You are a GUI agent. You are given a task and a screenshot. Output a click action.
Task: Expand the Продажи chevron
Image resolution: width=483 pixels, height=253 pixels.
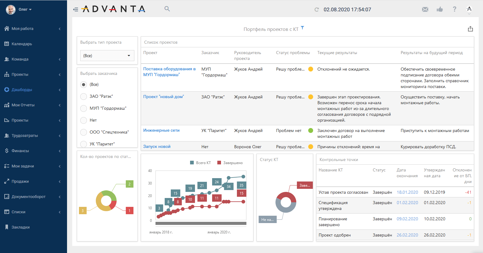coord(60,182)
